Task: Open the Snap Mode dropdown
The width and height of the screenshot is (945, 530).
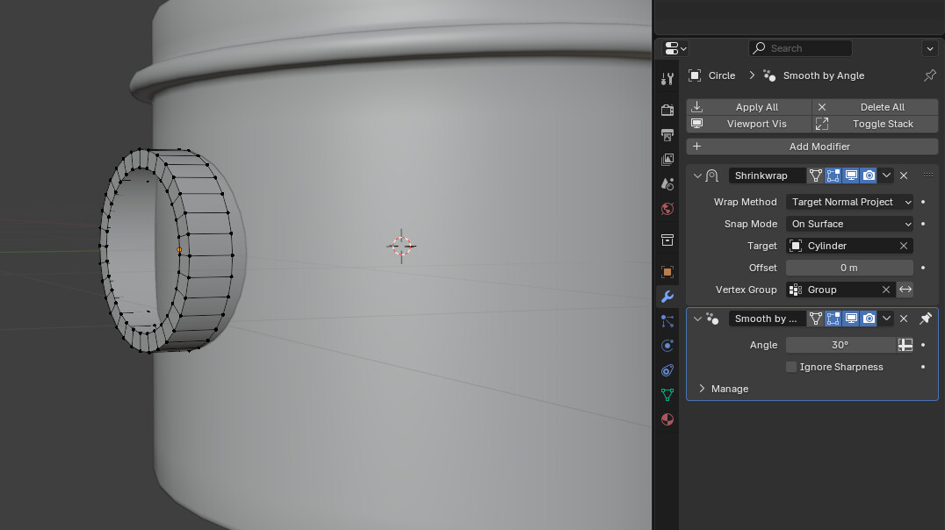Action: coord(850,224)
